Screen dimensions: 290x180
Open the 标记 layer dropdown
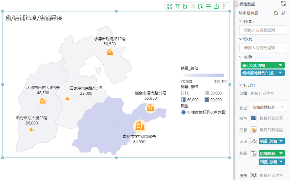pos(268,107)
